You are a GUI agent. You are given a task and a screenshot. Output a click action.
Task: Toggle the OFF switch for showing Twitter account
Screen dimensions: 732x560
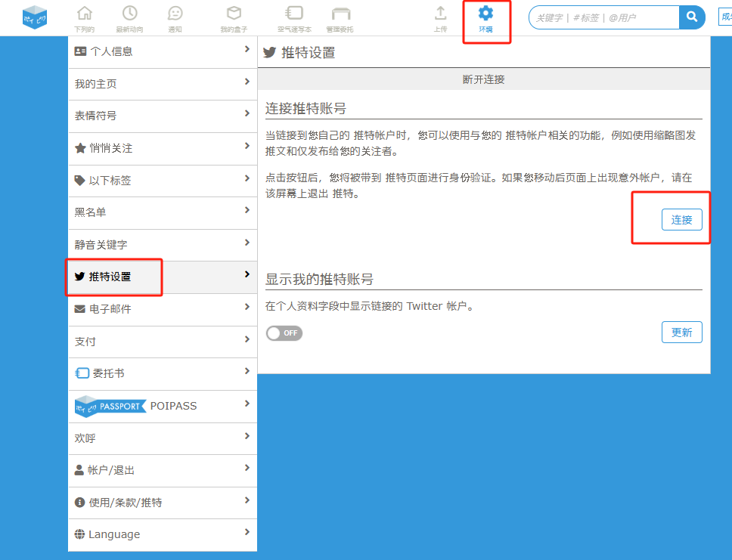pos(284,333)
